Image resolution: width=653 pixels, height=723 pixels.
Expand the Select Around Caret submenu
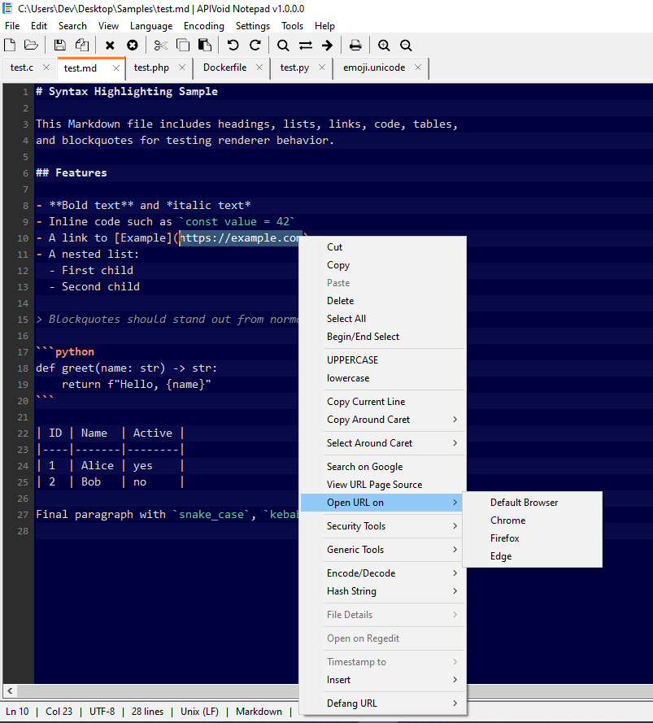point(383,443)
